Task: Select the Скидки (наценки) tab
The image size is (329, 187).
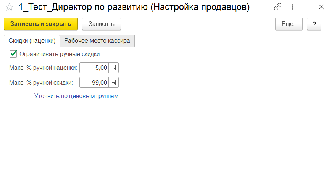Action: (32, 40)
